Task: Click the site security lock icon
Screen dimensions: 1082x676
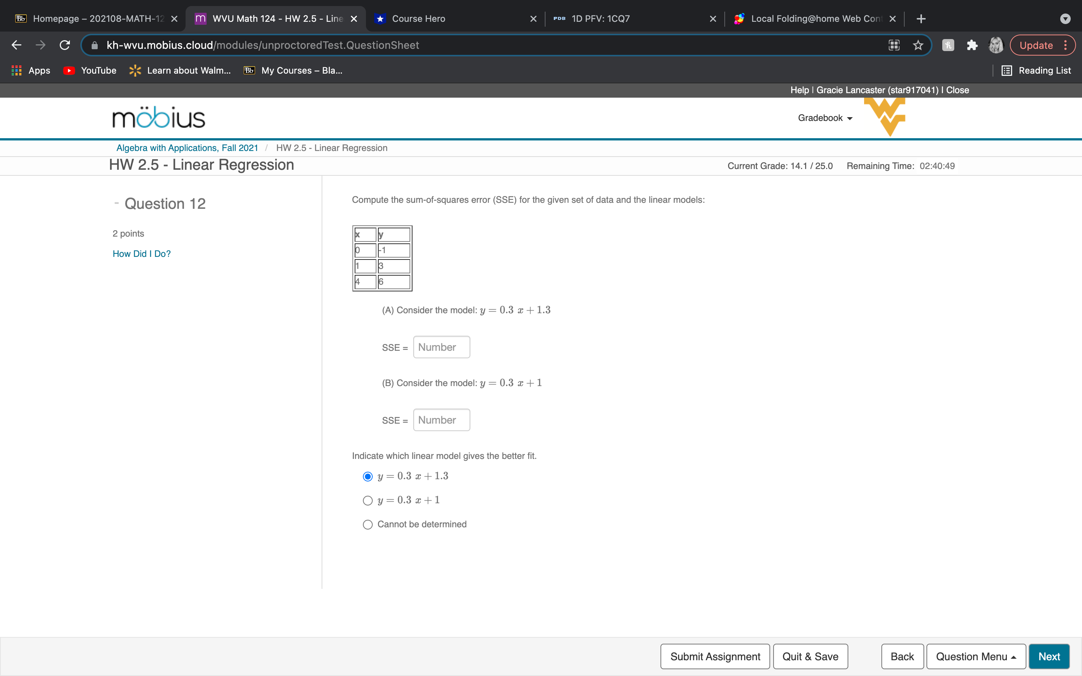Action: [x=94, y=45]
